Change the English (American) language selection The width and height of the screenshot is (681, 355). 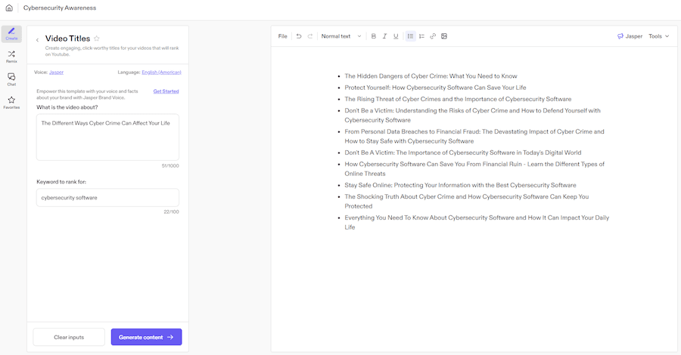click(x=161, y=73)
